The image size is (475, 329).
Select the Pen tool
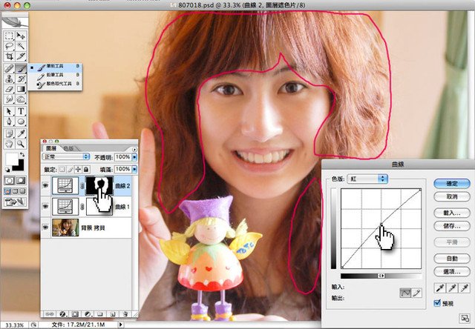coord(9,122)
